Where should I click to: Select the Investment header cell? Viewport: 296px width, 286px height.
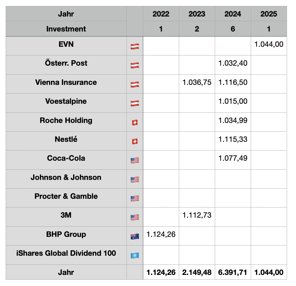click(x=66, y=29)
